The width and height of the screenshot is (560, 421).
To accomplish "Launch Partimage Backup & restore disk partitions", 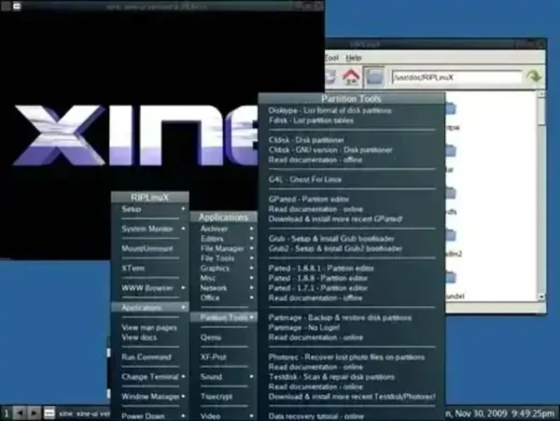I will click(x=352, y=317).
